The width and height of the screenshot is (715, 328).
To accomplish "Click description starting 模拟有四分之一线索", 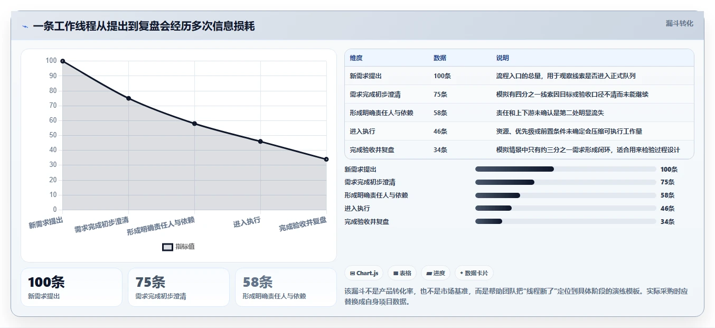I will coord(572,95).
